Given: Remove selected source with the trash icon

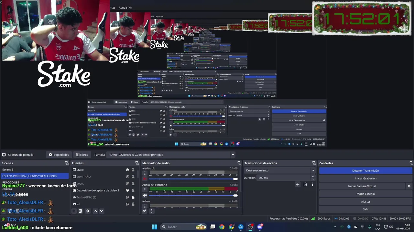Looking at the screenshot, I should [x=81, y=211].
